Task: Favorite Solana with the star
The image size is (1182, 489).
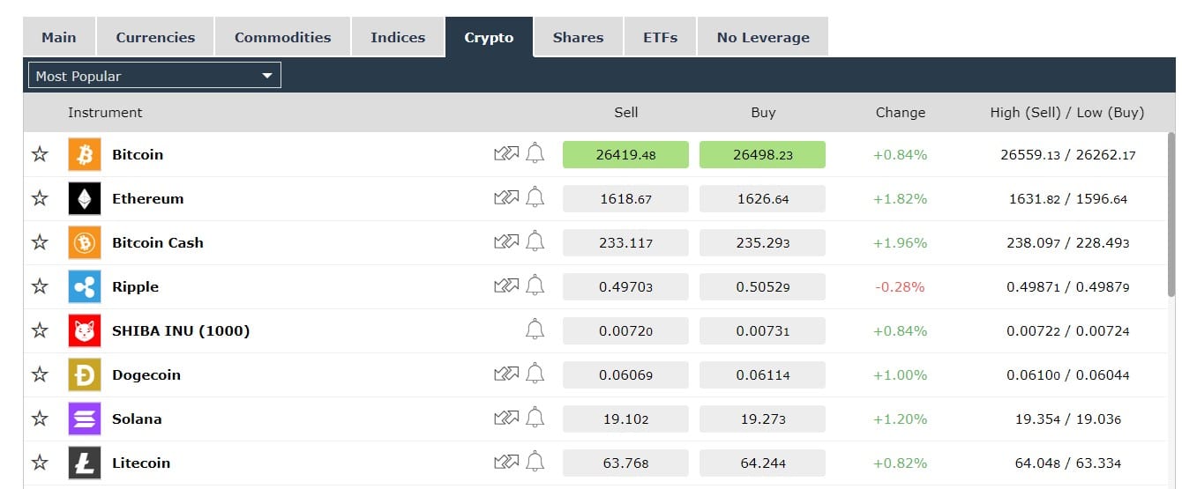Action: pos(40,419)
